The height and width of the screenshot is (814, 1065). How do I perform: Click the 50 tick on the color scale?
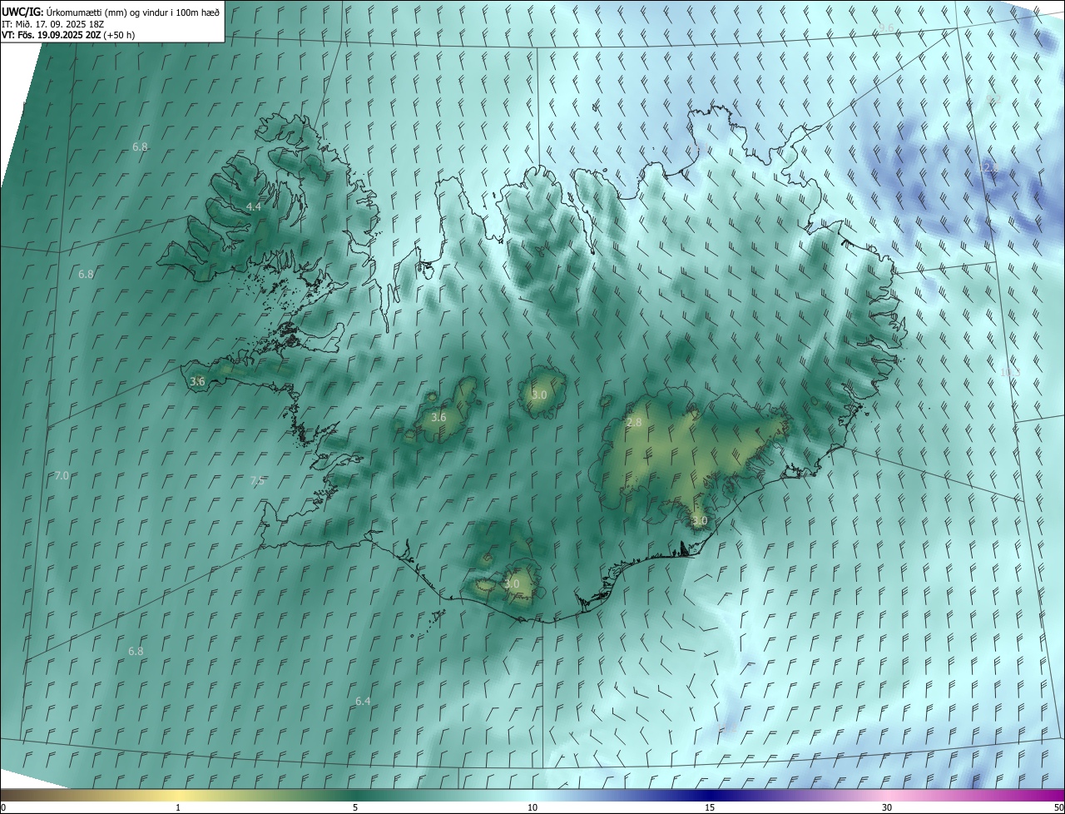[x=1058, y=807]
